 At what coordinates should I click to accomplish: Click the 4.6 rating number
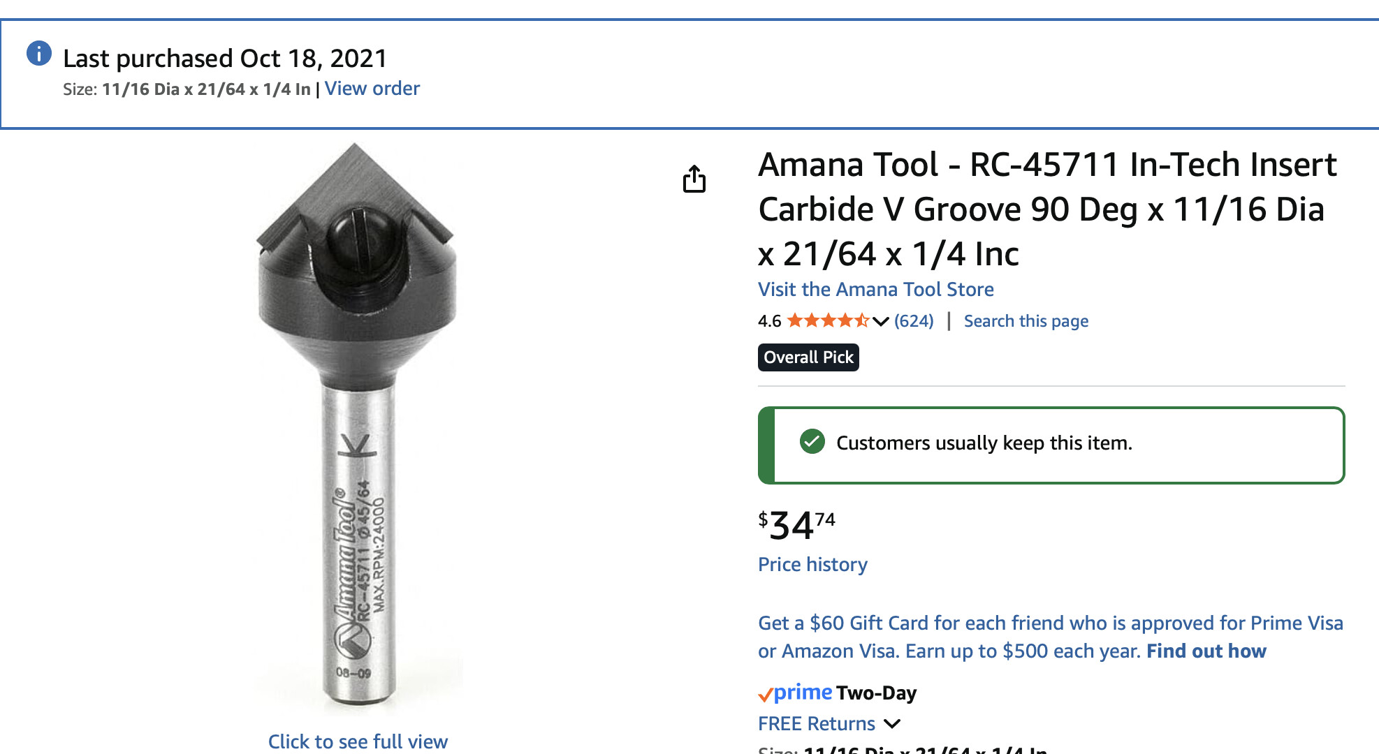769,321
